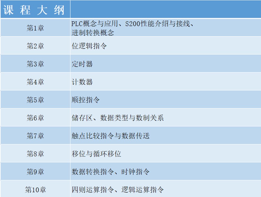The height and width of the screenshot is (197, 261).
Task: Select the 第1章 cell
Action: 35,28
